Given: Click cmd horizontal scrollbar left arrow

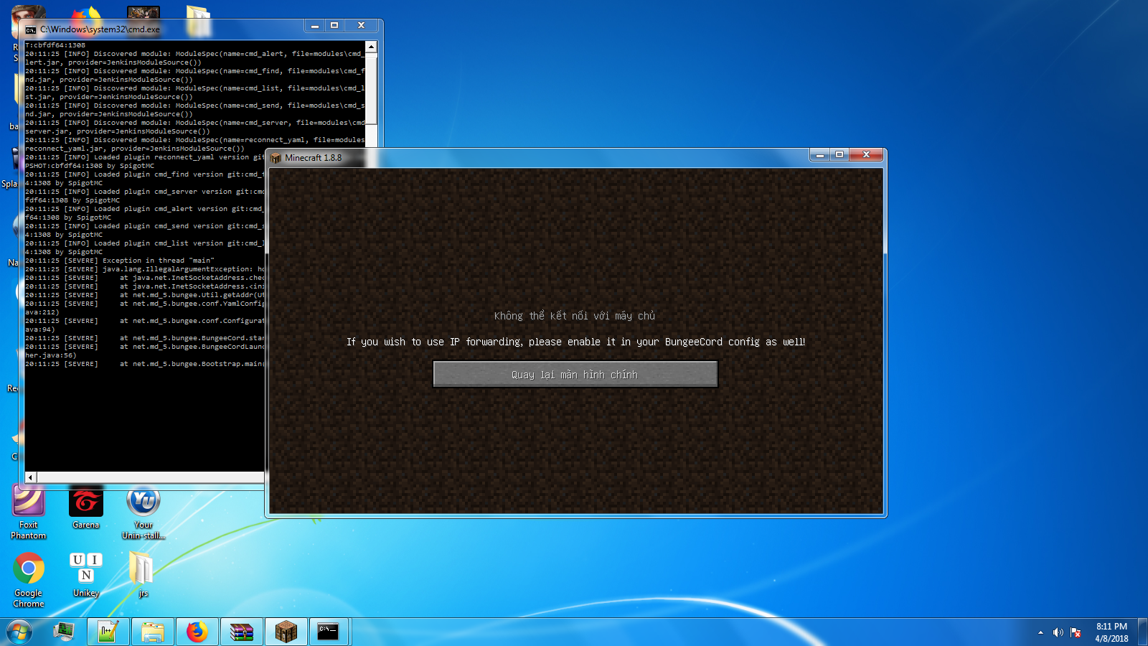Looking at the screenshot, I should click(x=30, y=477).
